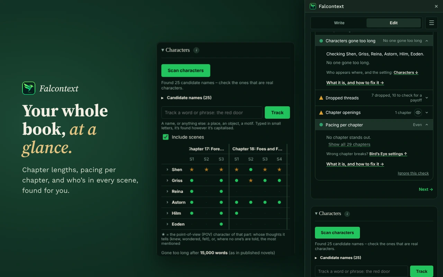Viewport: 443px width, 277px height.
Task: Click the green status dot for Pacing per chapter
Action: 321,125
